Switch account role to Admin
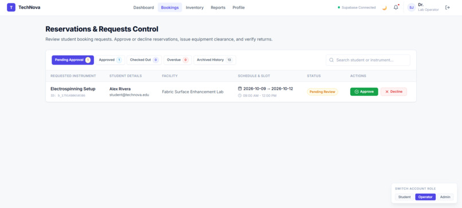Screen dimensions: 462x208 coord(445,197)
